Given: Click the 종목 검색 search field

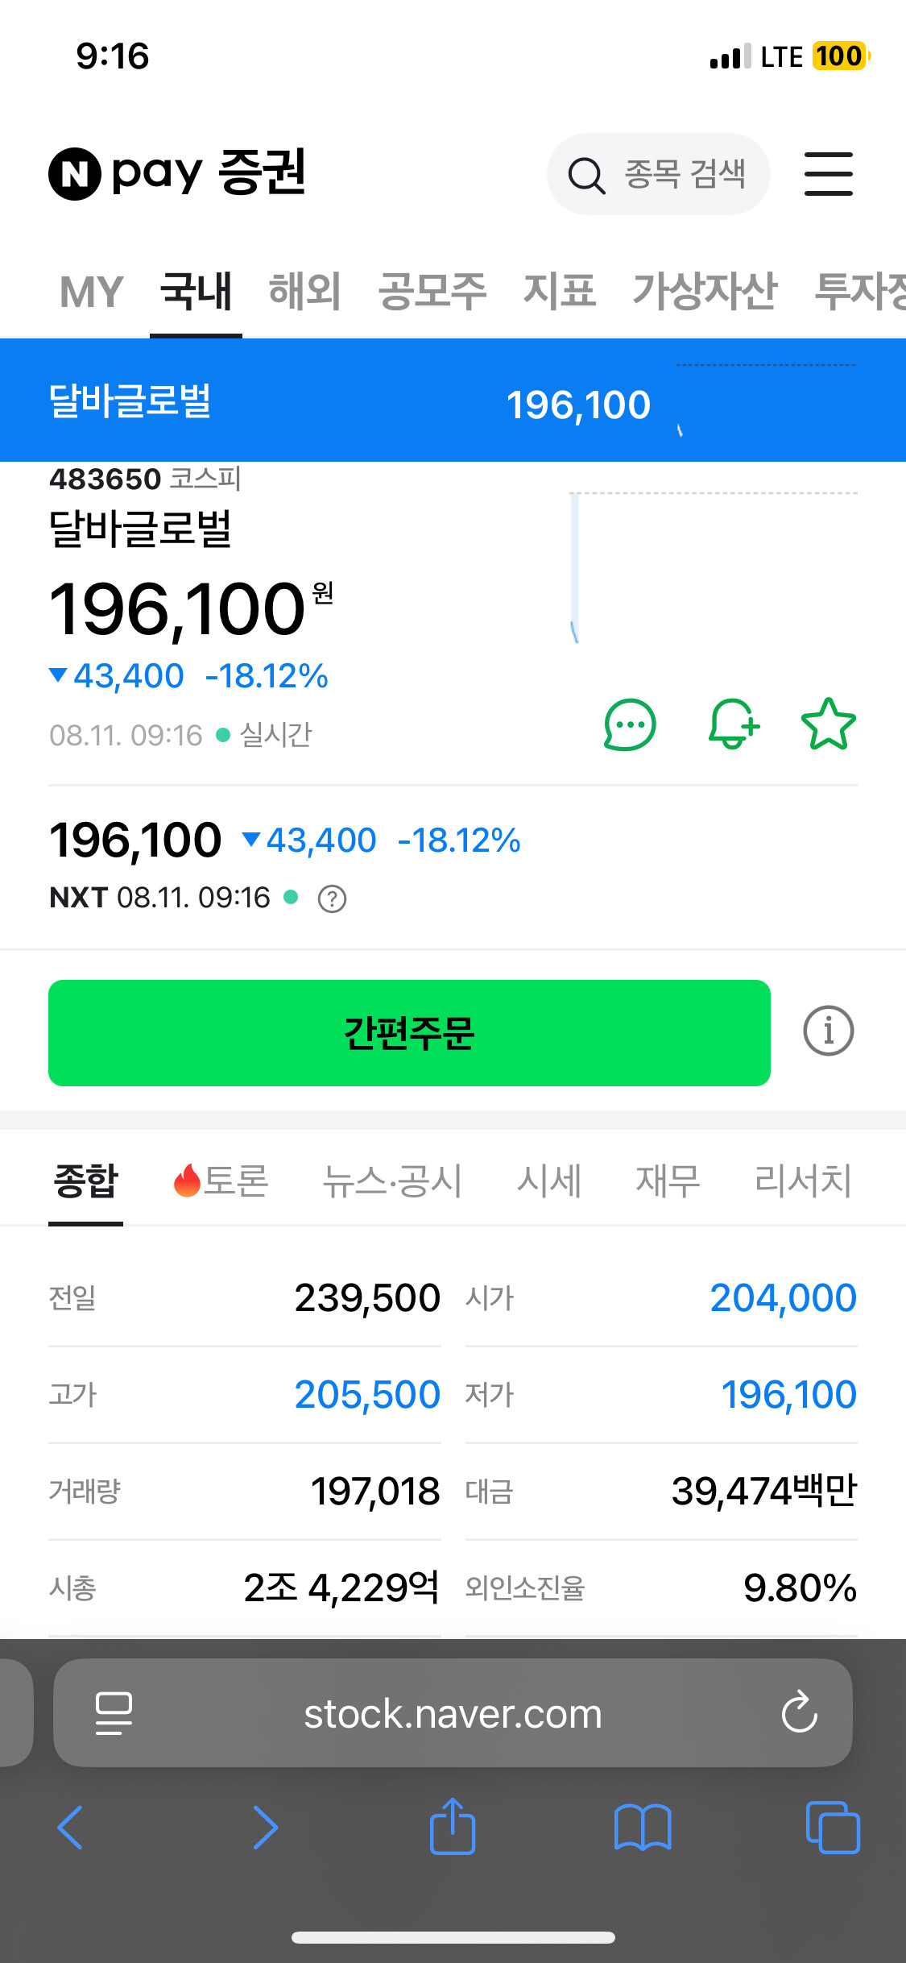Looking at the screenshot, I should click(658, 174).
